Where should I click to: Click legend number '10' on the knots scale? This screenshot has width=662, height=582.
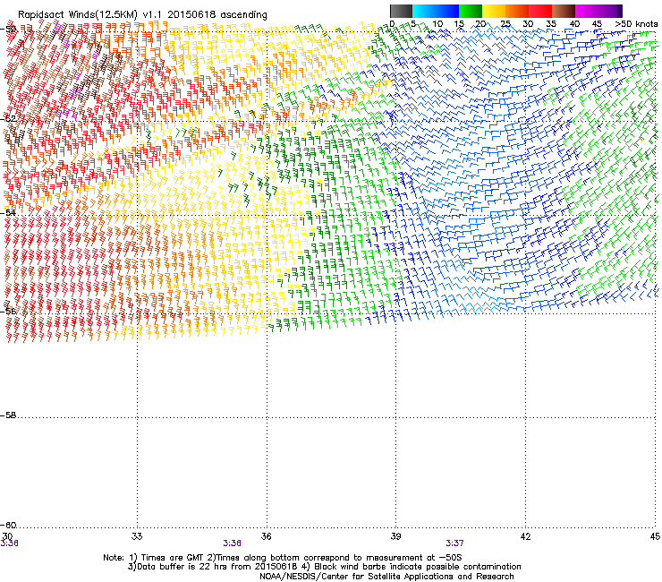[x=437, y=24]
